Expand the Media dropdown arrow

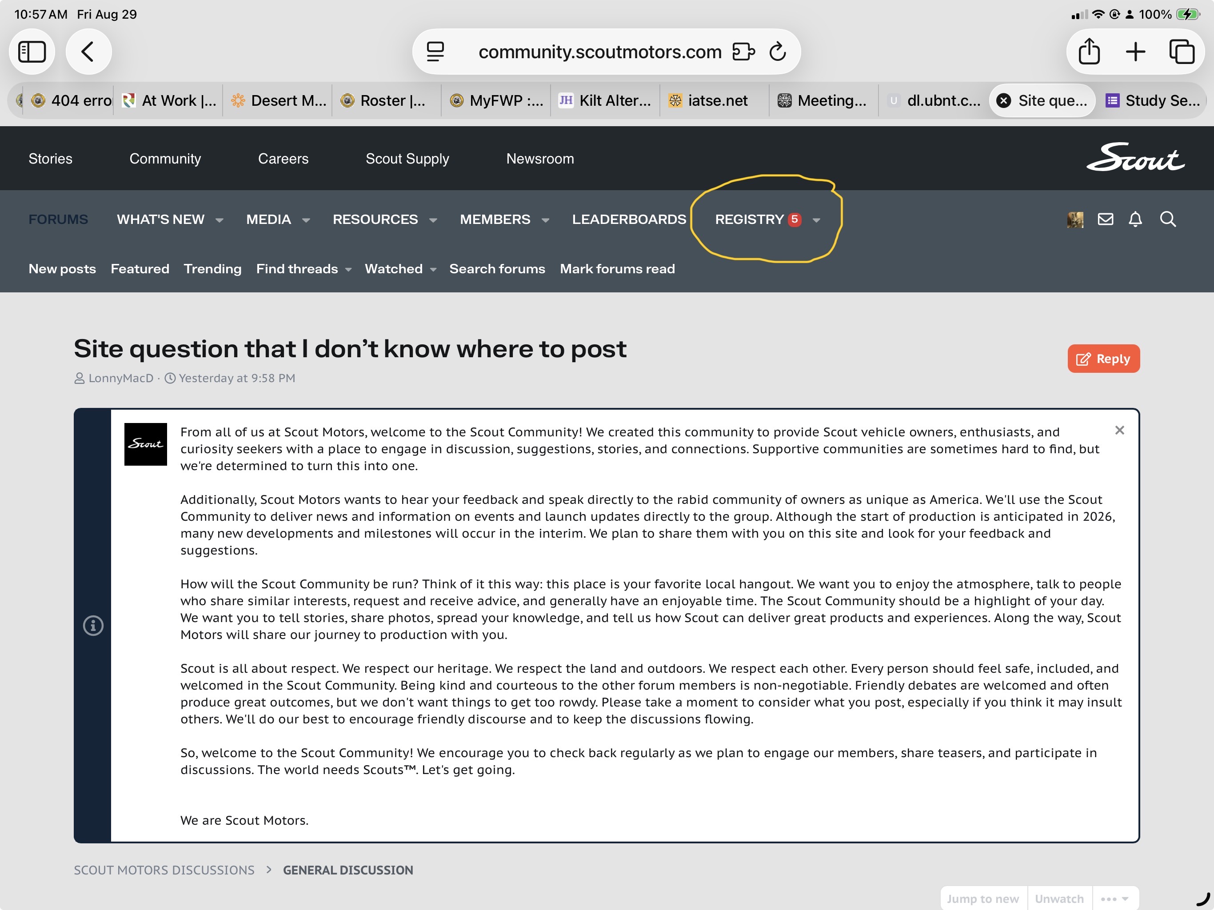306,220
